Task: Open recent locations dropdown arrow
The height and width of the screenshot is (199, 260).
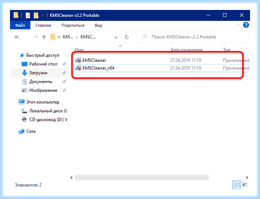Action: 36,37
